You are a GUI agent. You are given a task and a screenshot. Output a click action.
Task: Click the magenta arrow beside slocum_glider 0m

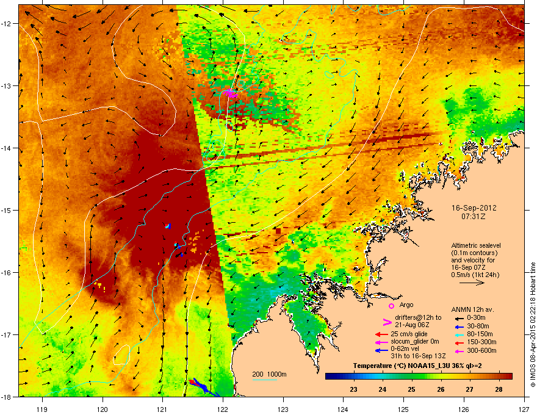[x=381, y=342]
